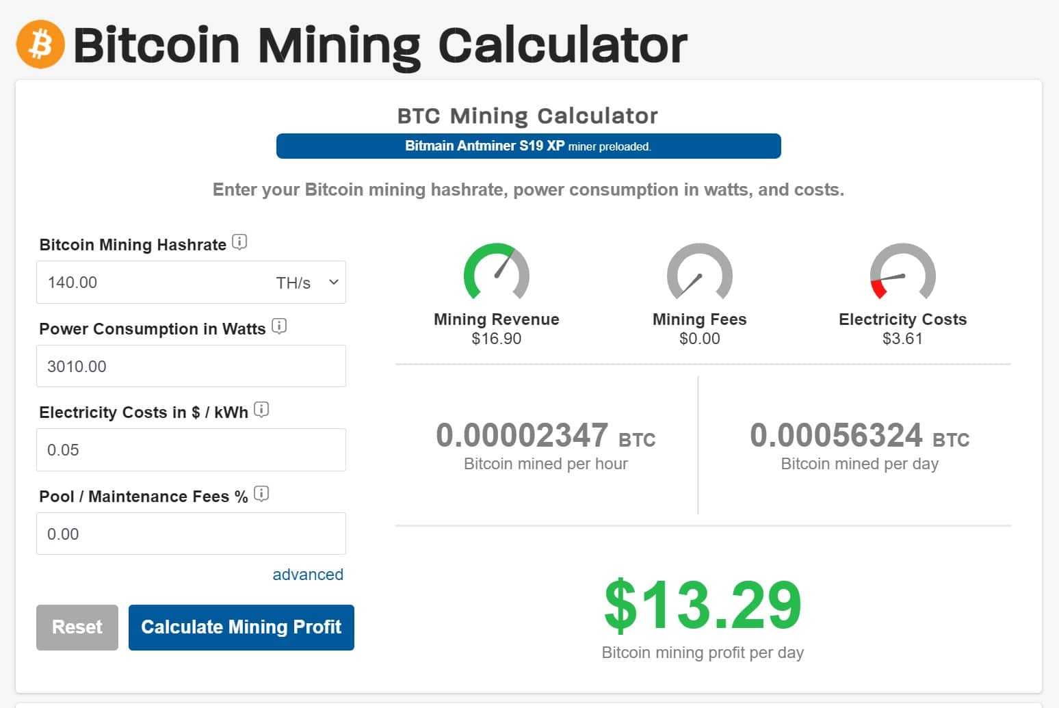1059x708 pixels.
Task: Click the Electricity Costs gauge
Action: pyautogui.click(x=903, y=274)
